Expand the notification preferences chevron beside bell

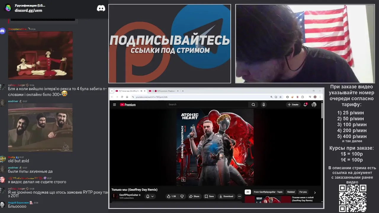(152, 196)
